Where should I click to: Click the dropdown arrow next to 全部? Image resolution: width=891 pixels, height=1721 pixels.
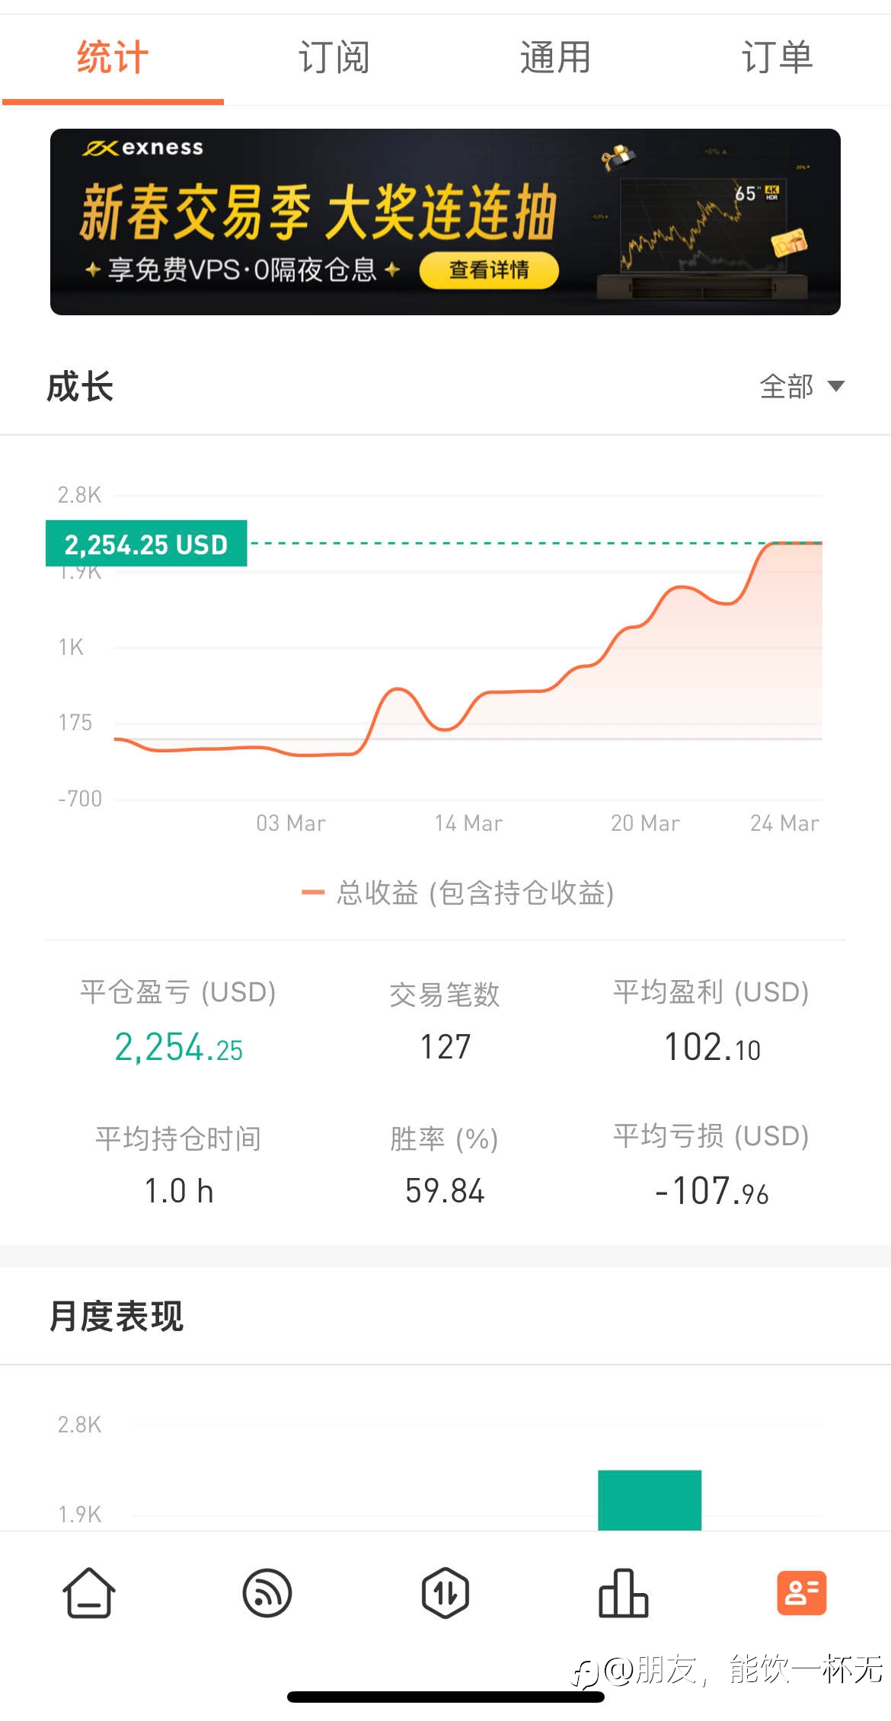(x=836, y=386)
